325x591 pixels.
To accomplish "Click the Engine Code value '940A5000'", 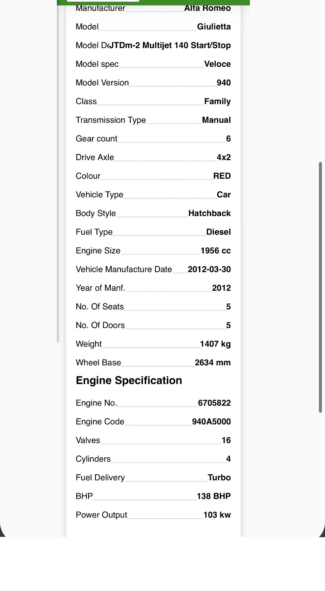I will coord(211,421).
